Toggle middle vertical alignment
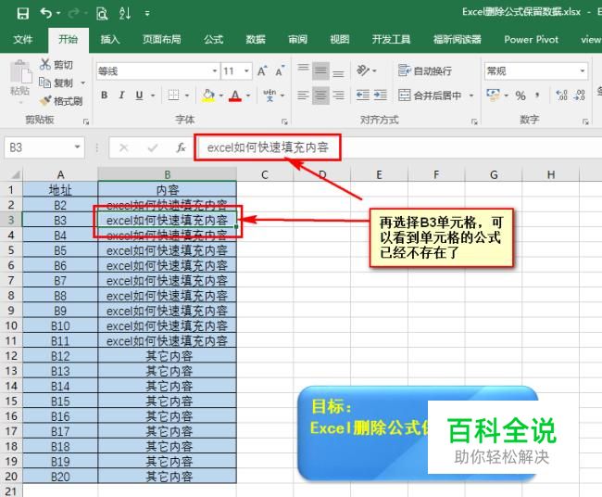Viewport: 602px width, 497px height. pyautogui.click(x=320, y=70)
